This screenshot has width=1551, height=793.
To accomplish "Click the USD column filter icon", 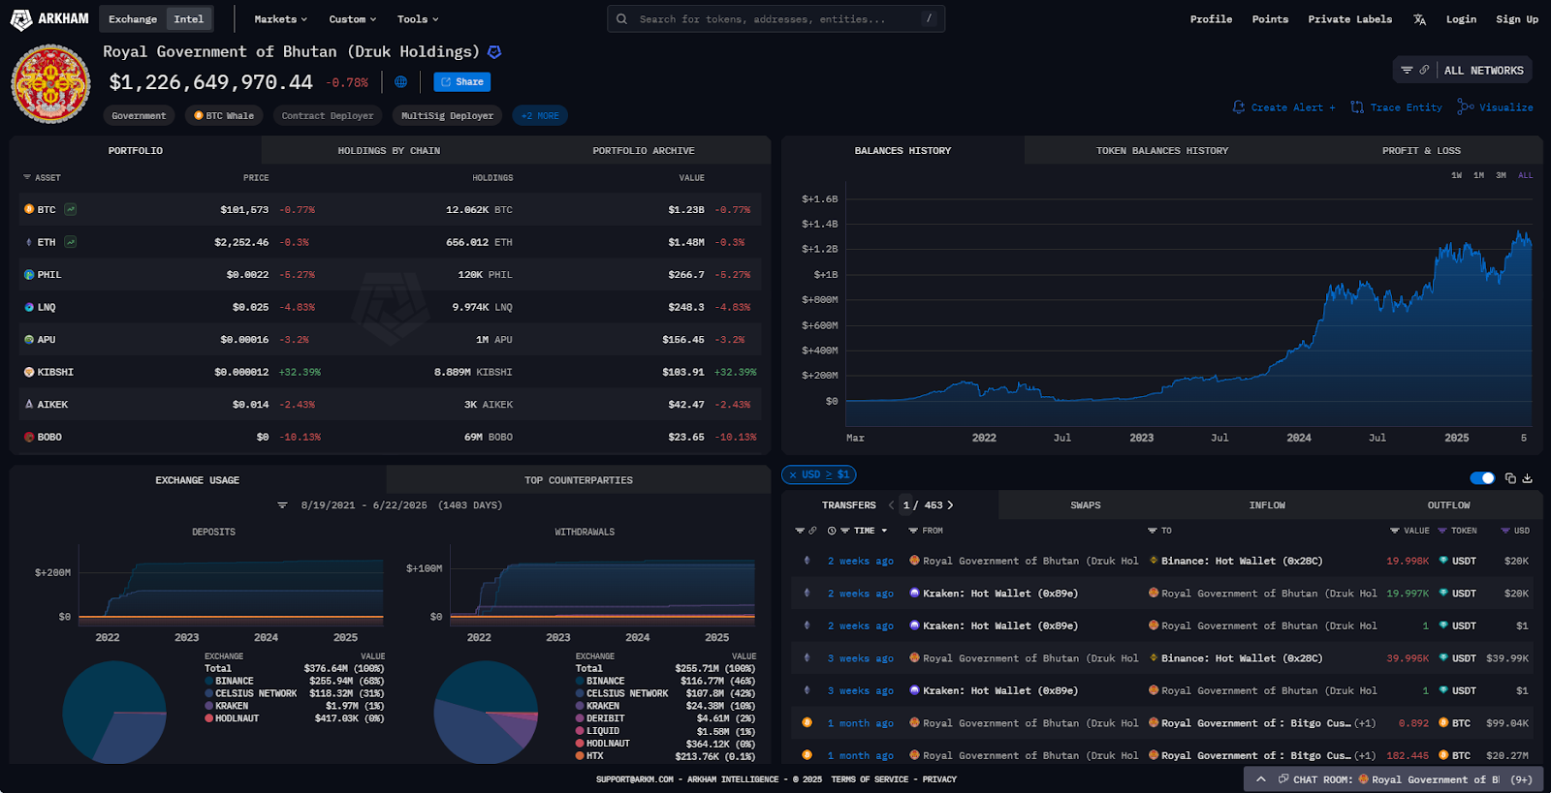I will 1505,531.
